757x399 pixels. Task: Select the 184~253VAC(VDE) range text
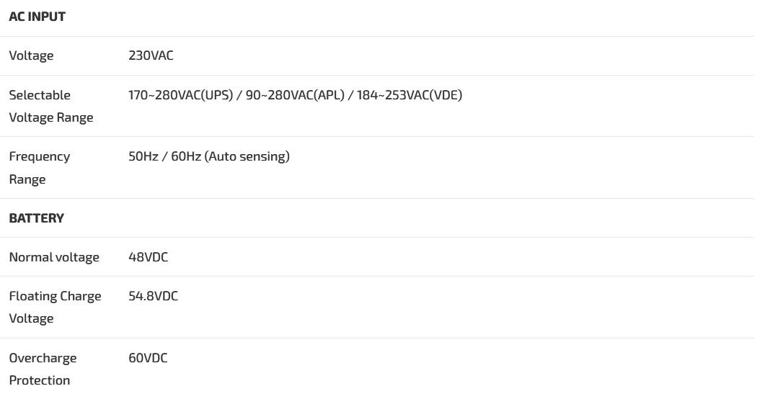tap(410, 95)
